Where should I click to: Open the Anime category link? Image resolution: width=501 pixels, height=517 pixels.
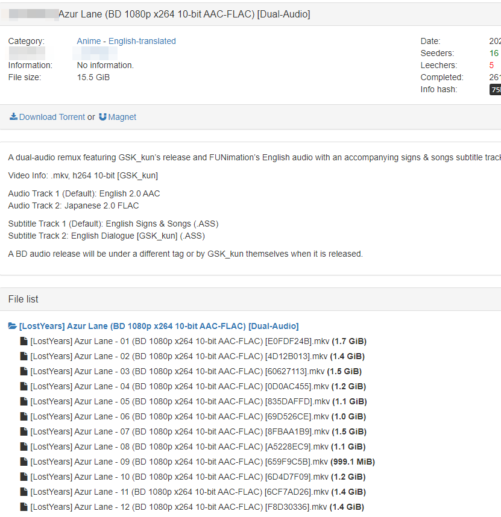[x=89, y=41]
